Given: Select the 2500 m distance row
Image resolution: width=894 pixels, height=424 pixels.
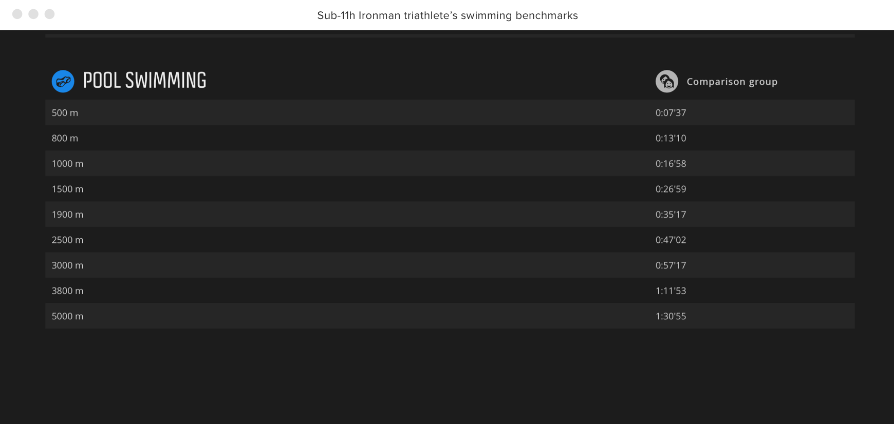Looking at the screenshot, I should [450, 240].
